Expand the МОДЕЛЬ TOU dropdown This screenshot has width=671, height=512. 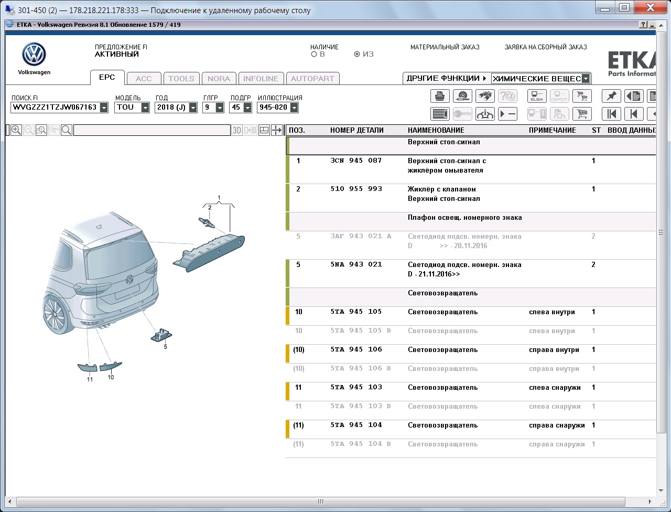coord(145,108)
